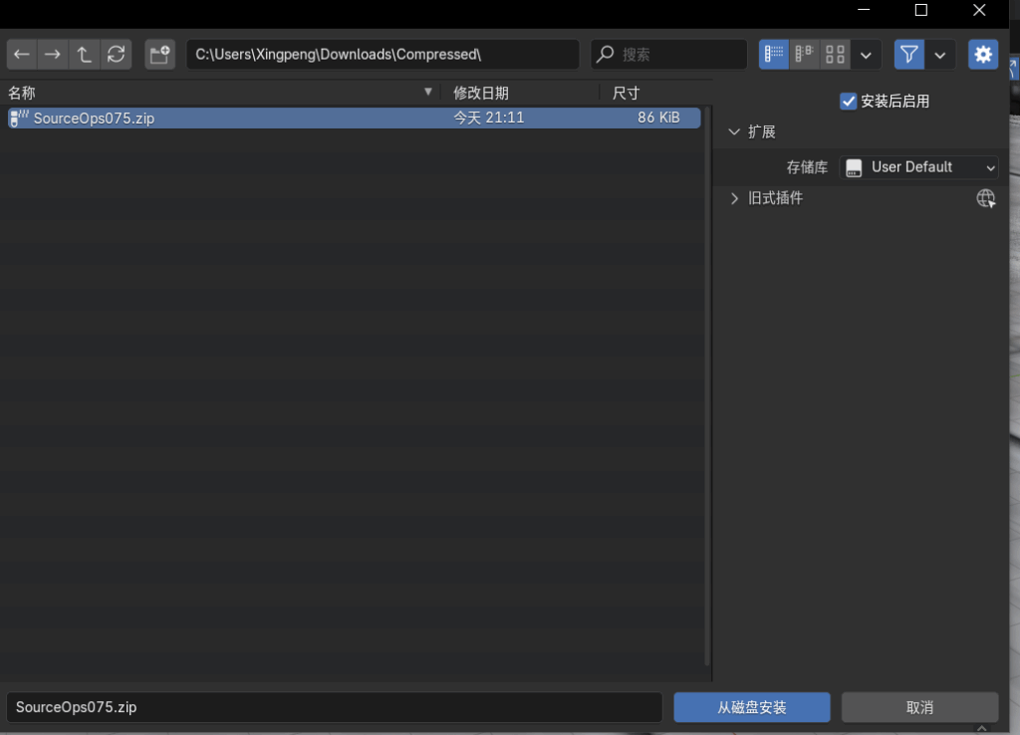Refresh the file list
The height and width of the screenshot is (735, 1020).
click(116, 54)
